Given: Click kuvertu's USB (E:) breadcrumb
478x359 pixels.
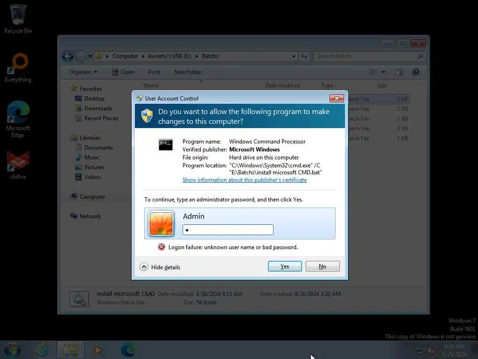Looking at the screenshot, I should pos(170,56).
